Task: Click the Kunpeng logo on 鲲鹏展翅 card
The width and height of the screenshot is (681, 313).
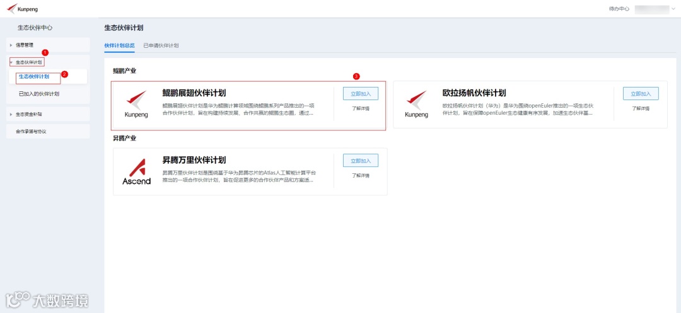Action: click(x=136, y=104)
